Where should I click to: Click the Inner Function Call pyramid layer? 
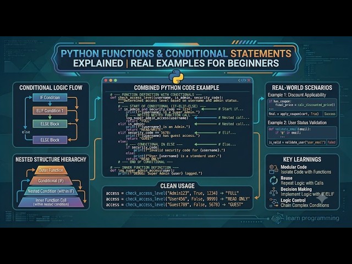51,202
